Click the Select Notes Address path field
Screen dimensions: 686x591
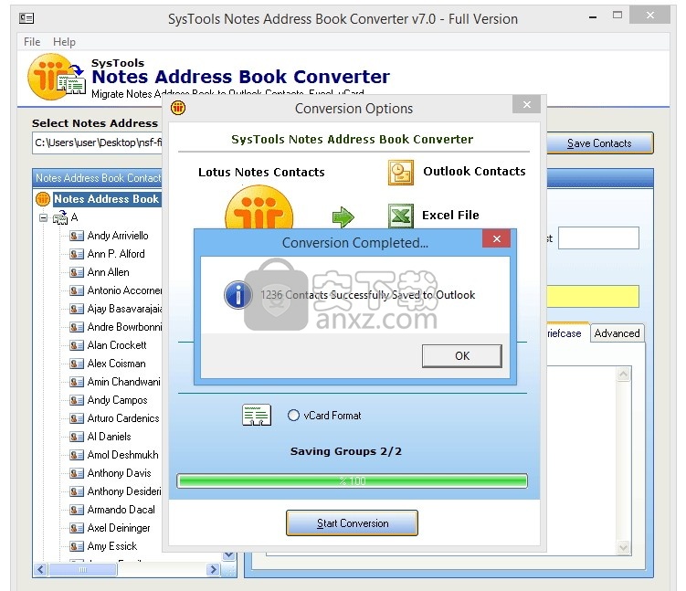point(97,143)
